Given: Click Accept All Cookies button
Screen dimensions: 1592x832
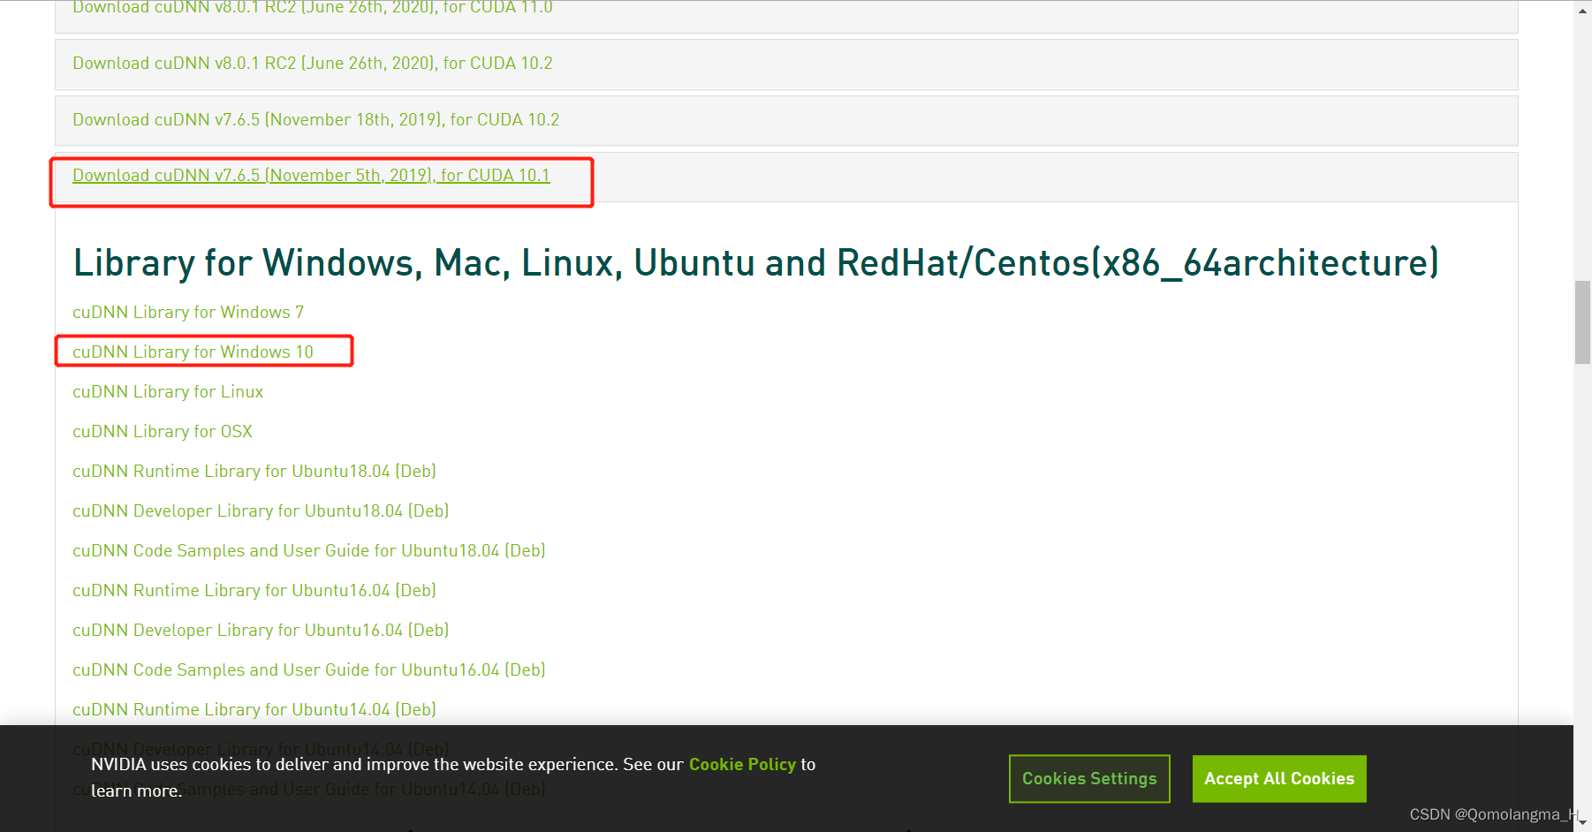Looking at the screenshot, I should [x=1279, y=779].
